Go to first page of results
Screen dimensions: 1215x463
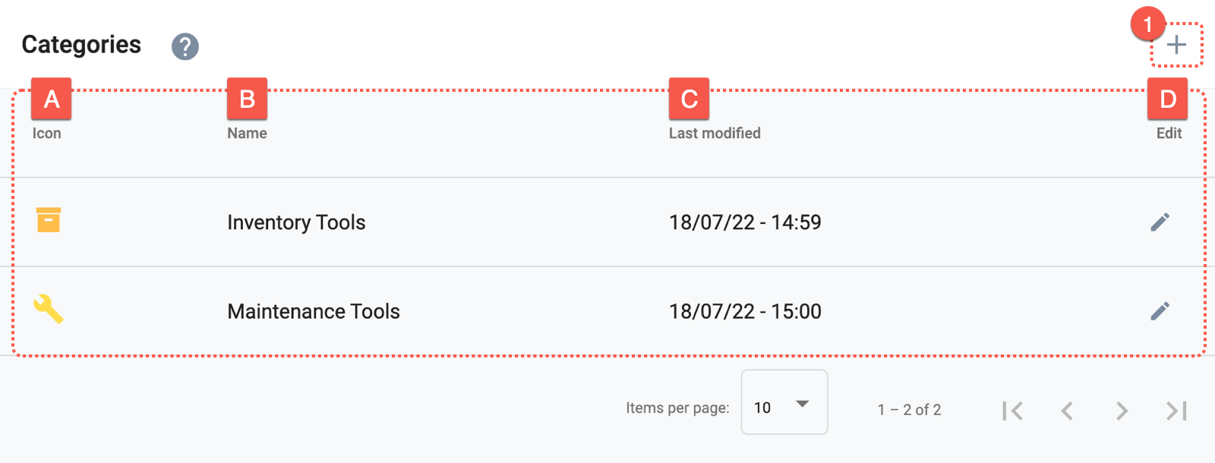(1012, 411)
